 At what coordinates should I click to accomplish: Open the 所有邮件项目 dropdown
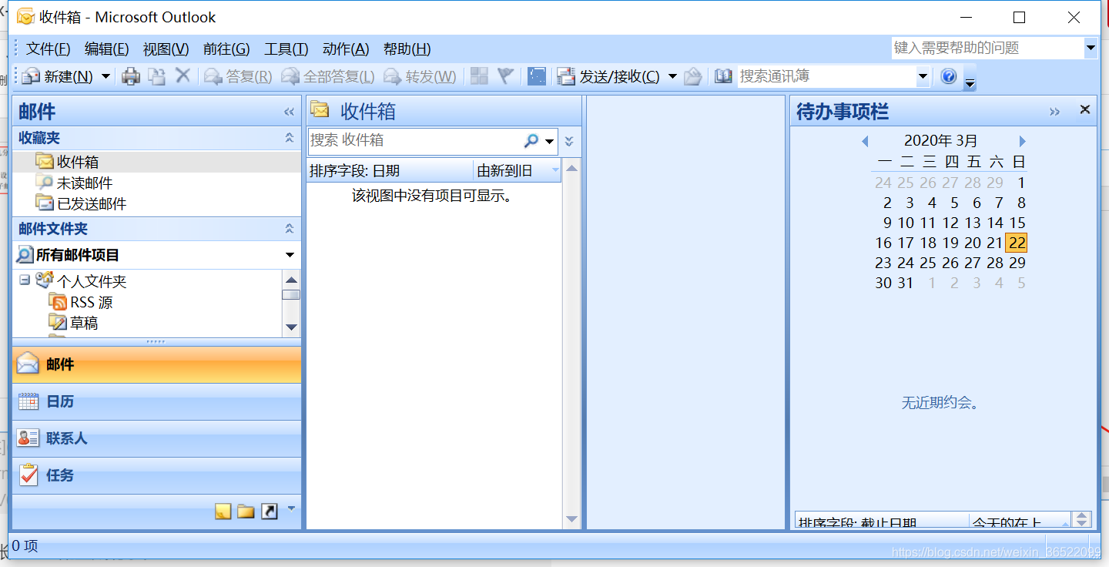point(290,255)
